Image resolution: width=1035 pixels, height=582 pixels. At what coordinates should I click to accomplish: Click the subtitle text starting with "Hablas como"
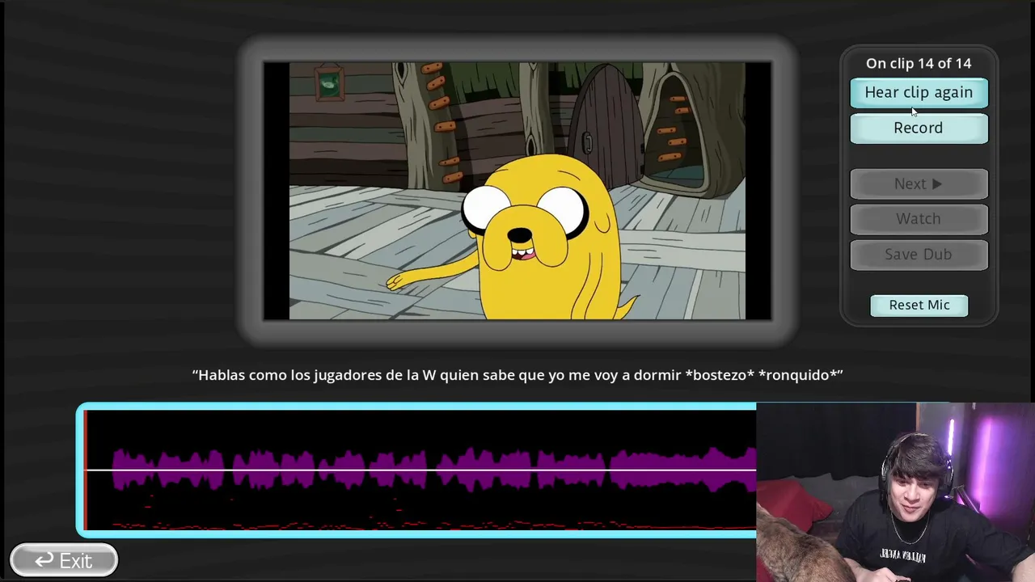click(517, 375)
